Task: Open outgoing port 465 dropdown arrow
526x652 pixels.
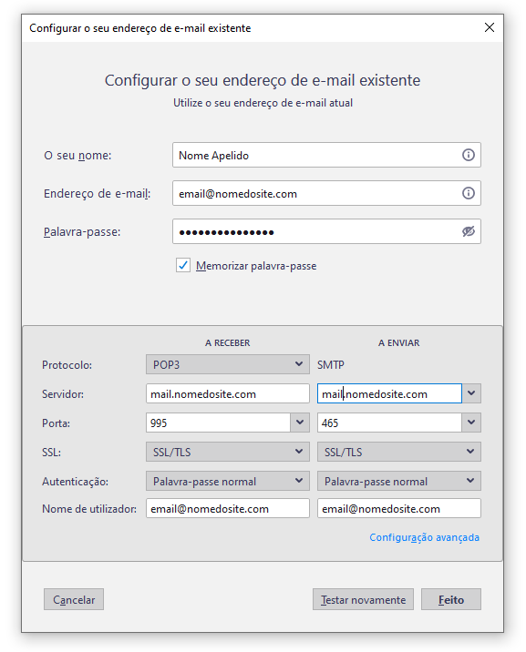Action: pyautogui.click(x=471, y=423)
